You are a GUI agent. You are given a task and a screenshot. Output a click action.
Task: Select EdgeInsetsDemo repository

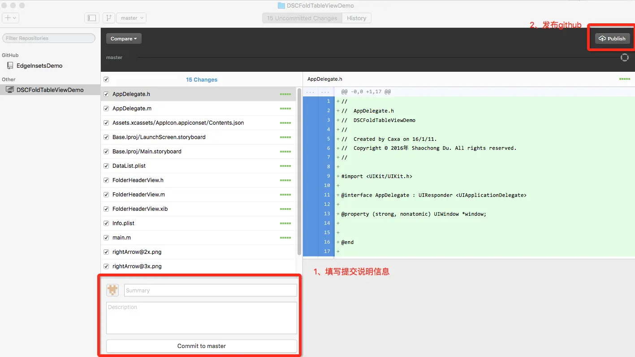point(39,65)
